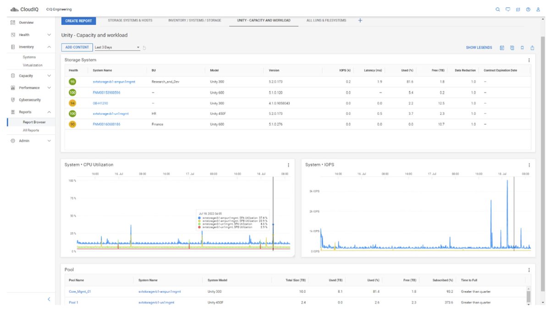Click the Reports icon in sidebar

13,112
